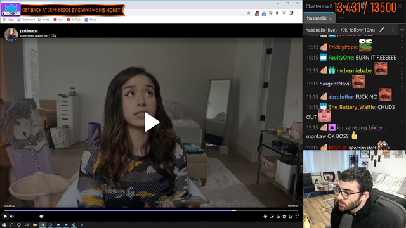This screenshot has height=228, width=406.
Task: Click the SargentNavi username in chat
Action: coord(335,84)
